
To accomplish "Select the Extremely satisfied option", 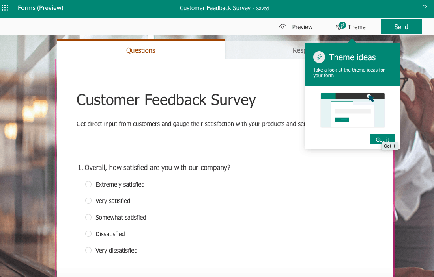I will (88, 184).
